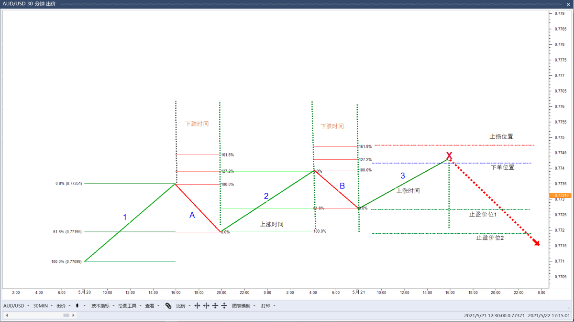Open the 比例 scale dropdown
Image resolution: width=574 pixels, height=322 pixels.
click(x=181, y=305)
